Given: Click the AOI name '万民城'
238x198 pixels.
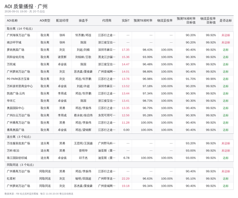Looking at the screenshot, I should [x=11, y=64].
